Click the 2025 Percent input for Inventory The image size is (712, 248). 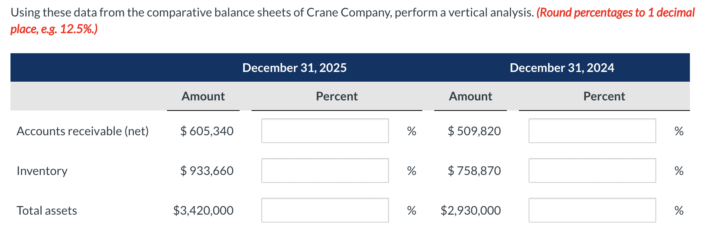[325, 171]
